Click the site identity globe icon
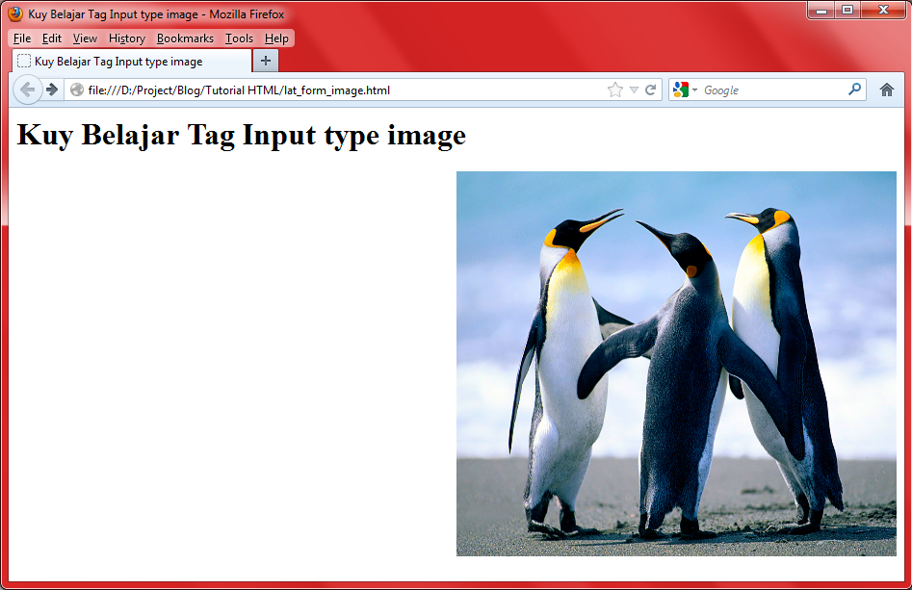Image resolution: width=912 pixels, height=590 pixels. [76, 89]
